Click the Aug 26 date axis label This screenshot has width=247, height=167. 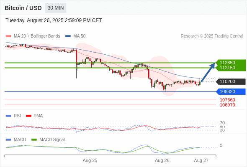[162, 161]
